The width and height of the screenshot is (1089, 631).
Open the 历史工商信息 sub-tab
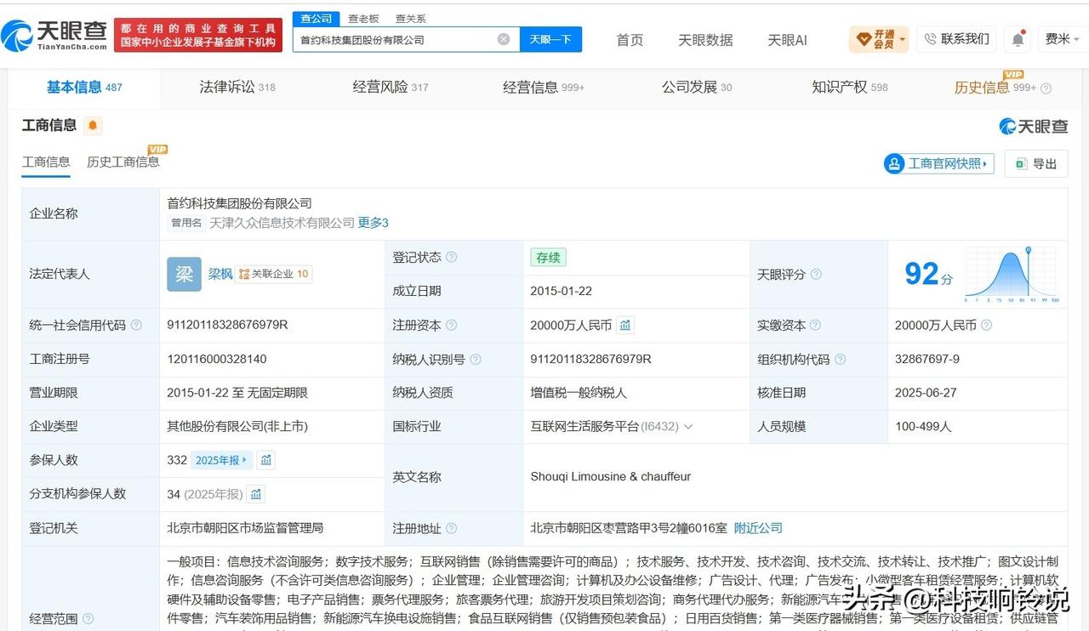123,162
